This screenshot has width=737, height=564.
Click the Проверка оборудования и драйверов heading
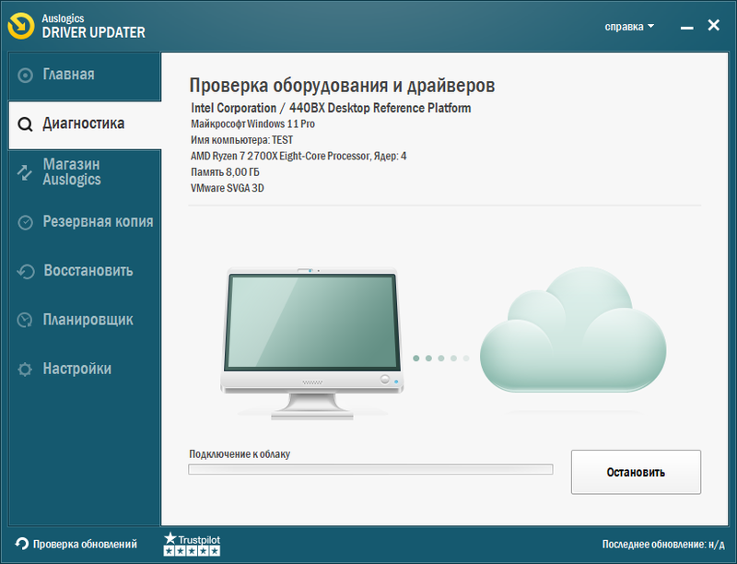342,86
